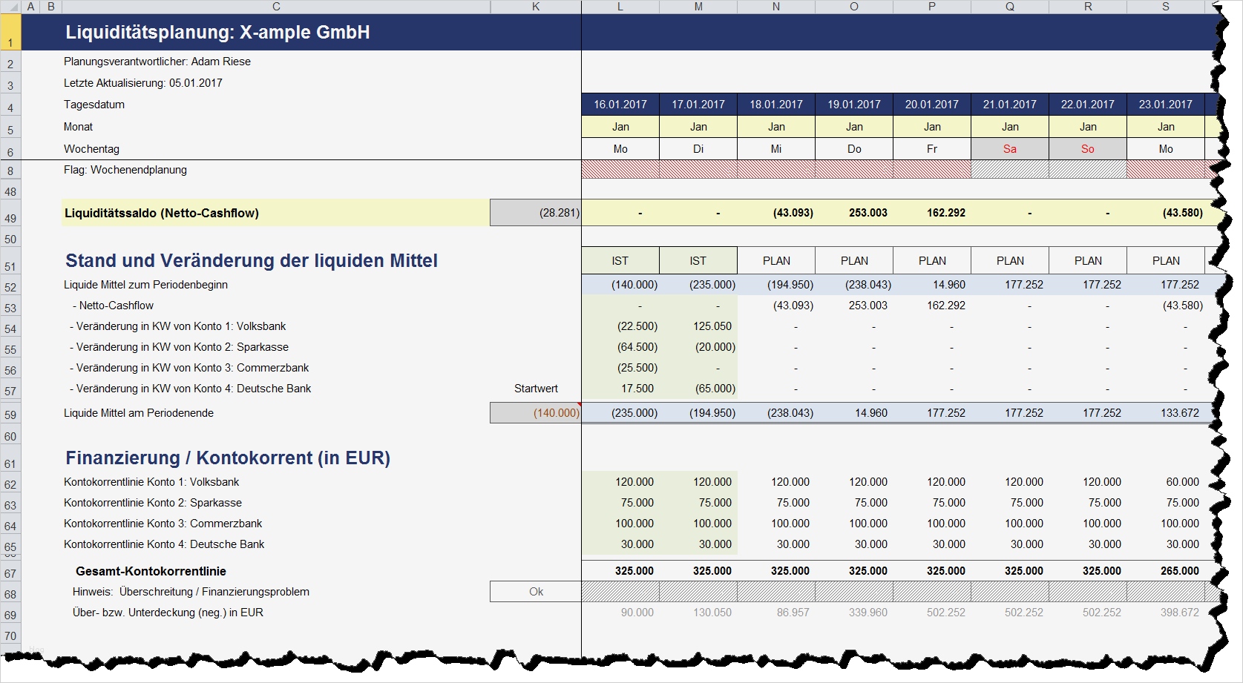Select column K header

pos(536,7)
